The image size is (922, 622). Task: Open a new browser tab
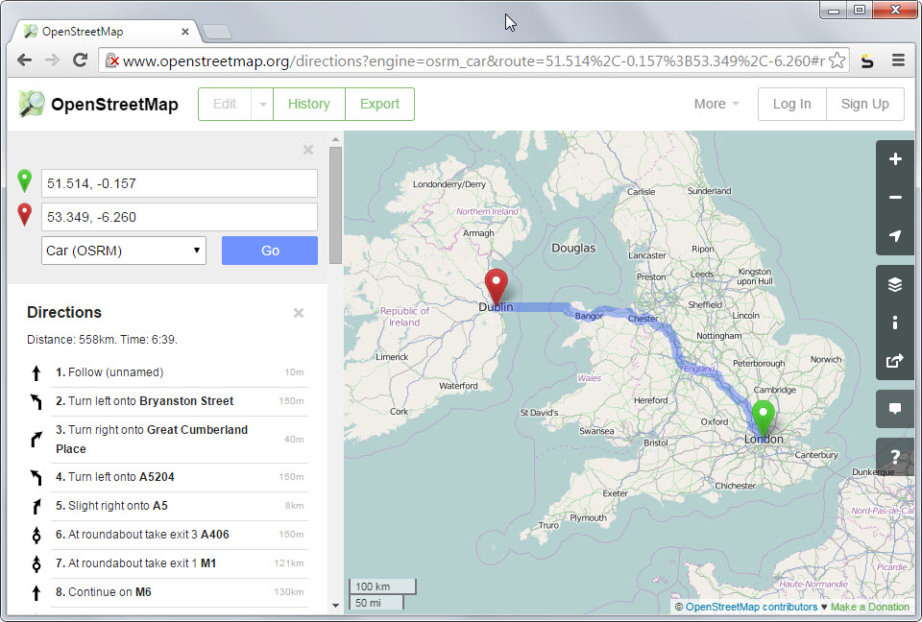[x=217, y=32]
